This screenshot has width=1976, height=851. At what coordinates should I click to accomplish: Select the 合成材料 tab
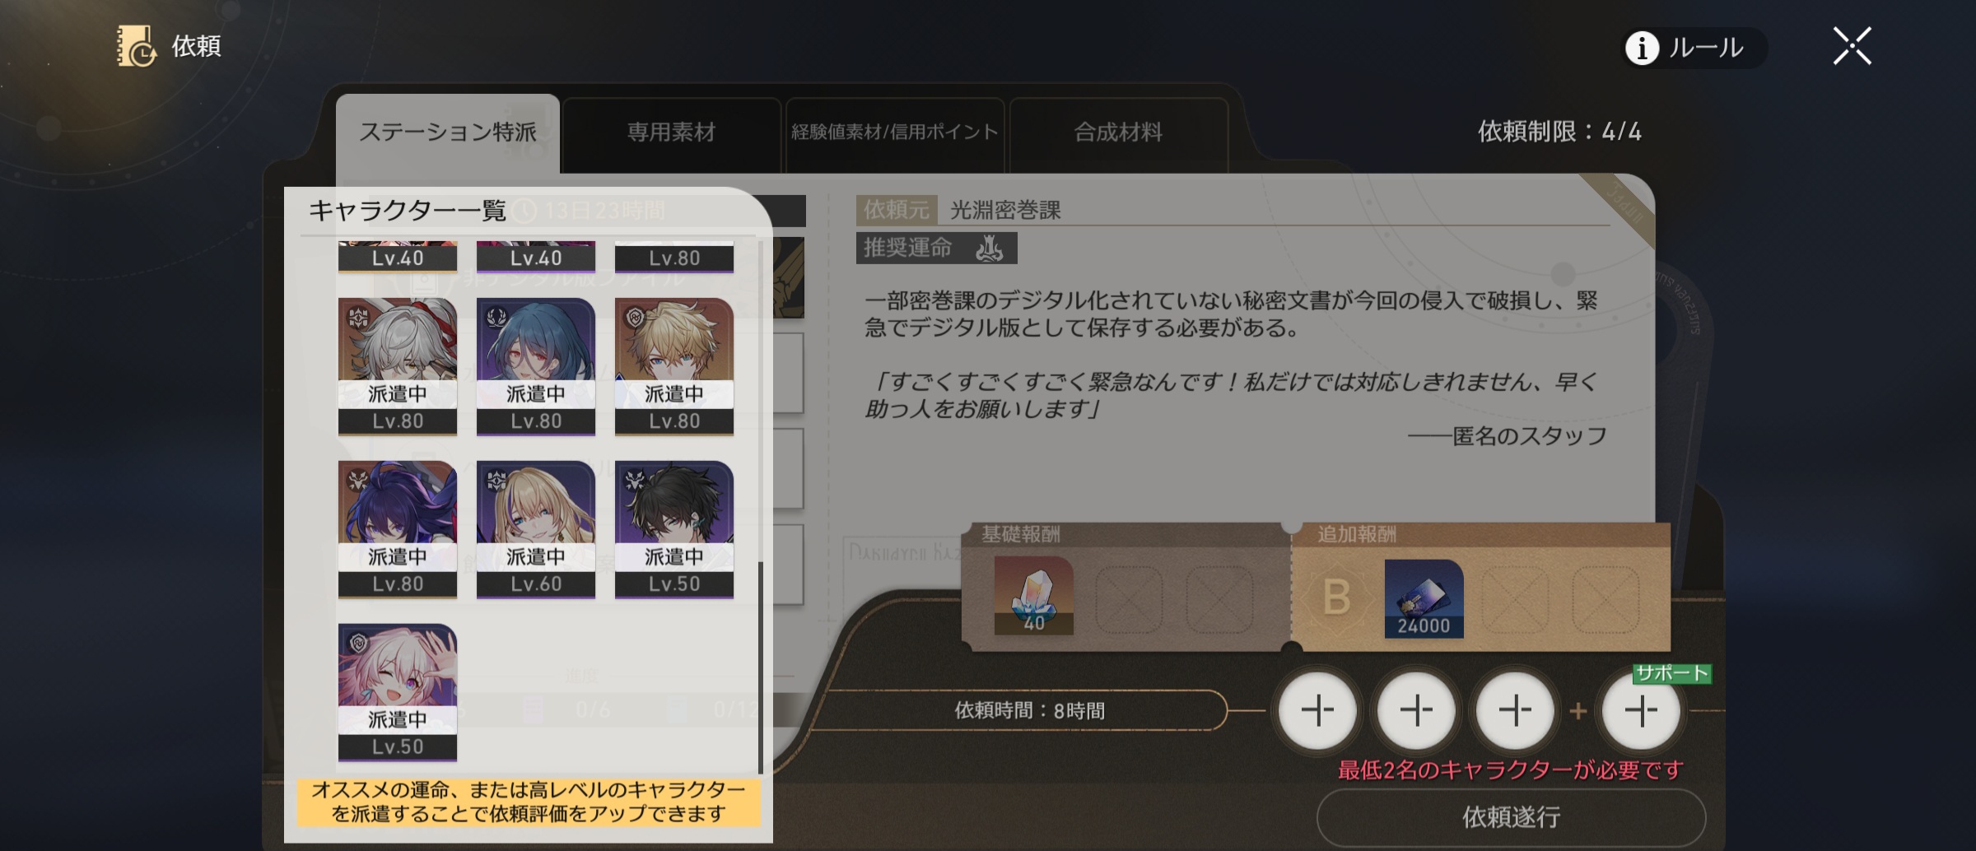coord(1118,133)
